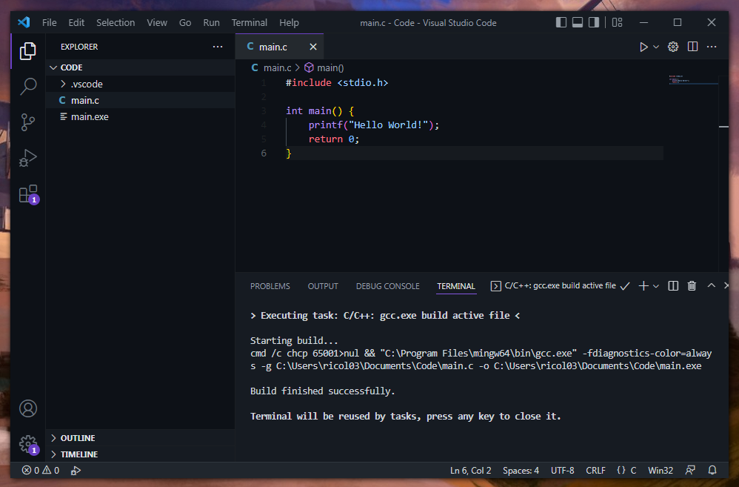Open Customize Layout icon
The height and width of the screenshot is (487, 739).
[x=618, y=22]
